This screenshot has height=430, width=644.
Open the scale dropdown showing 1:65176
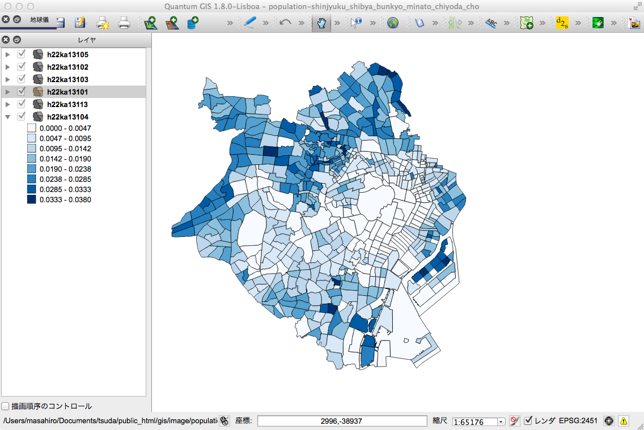point(501,422)
